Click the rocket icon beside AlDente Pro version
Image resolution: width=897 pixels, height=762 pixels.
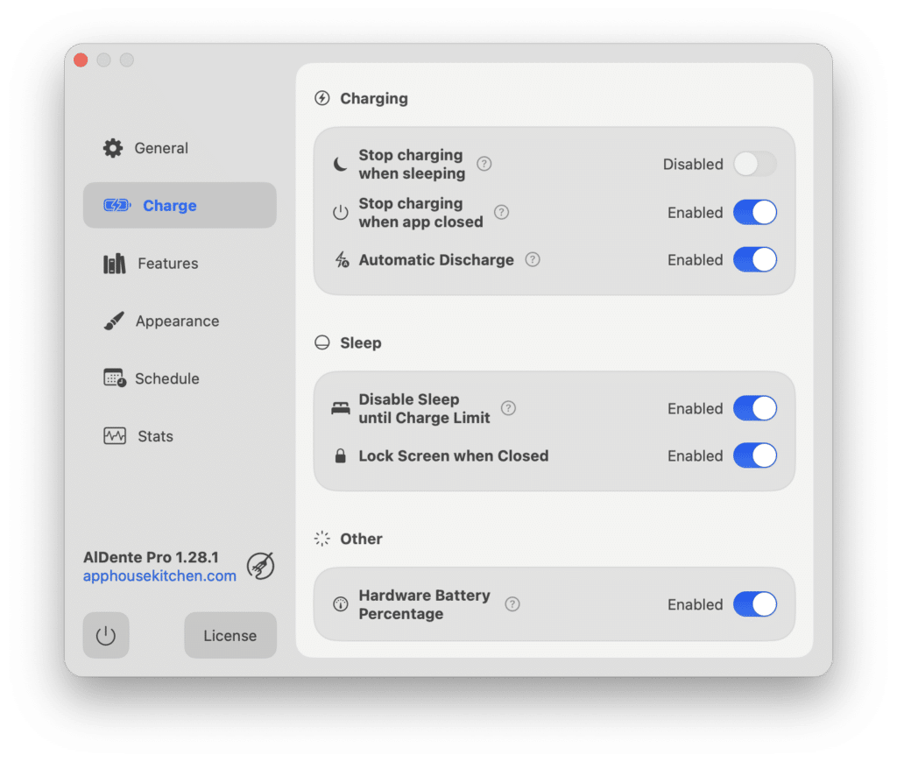point(260,566)
